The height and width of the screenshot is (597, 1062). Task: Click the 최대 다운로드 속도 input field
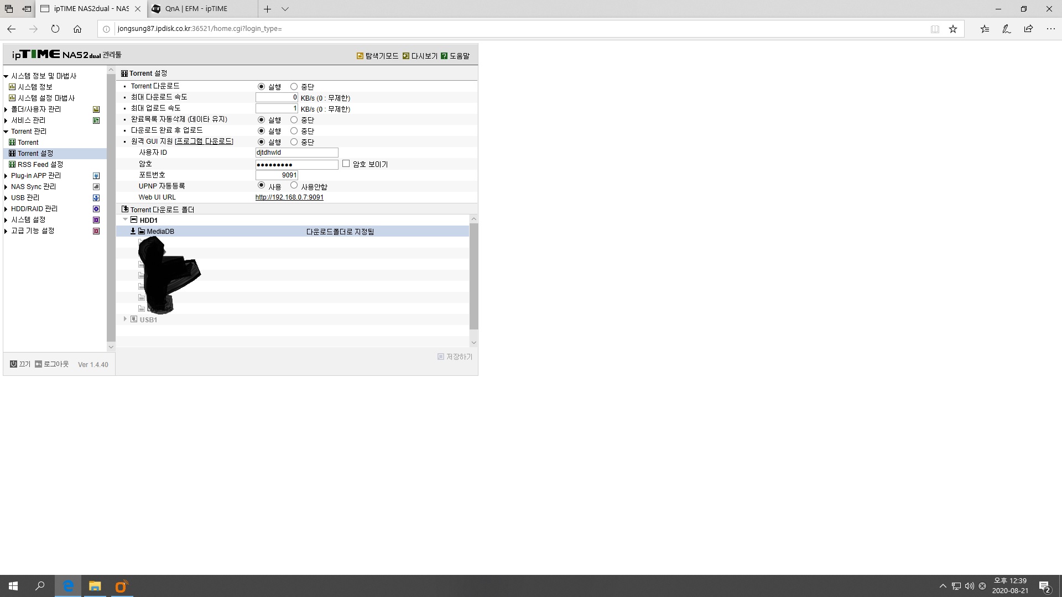click(x=277, y=98)
